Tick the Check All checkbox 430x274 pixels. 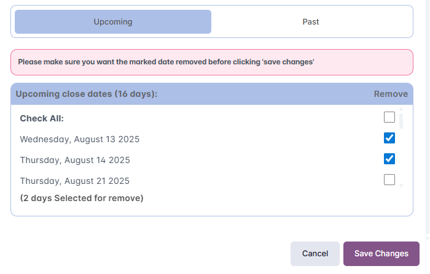pos(389,117)
